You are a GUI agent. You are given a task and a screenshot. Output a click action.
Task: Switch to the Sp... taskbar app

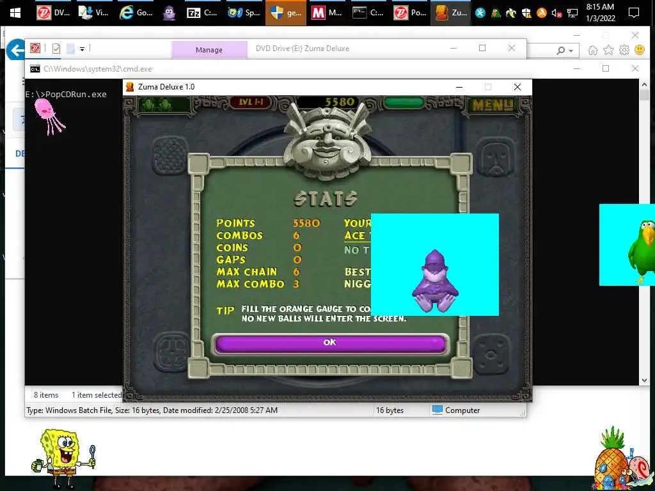(x=244, y=13)
